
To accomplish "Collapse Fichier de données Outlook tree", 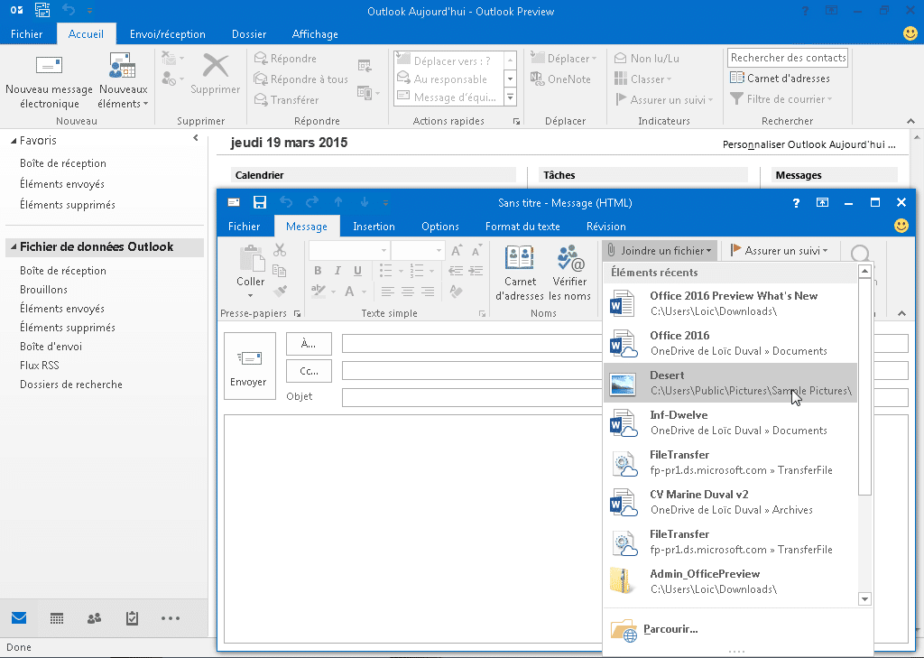I will click(14, 247).
